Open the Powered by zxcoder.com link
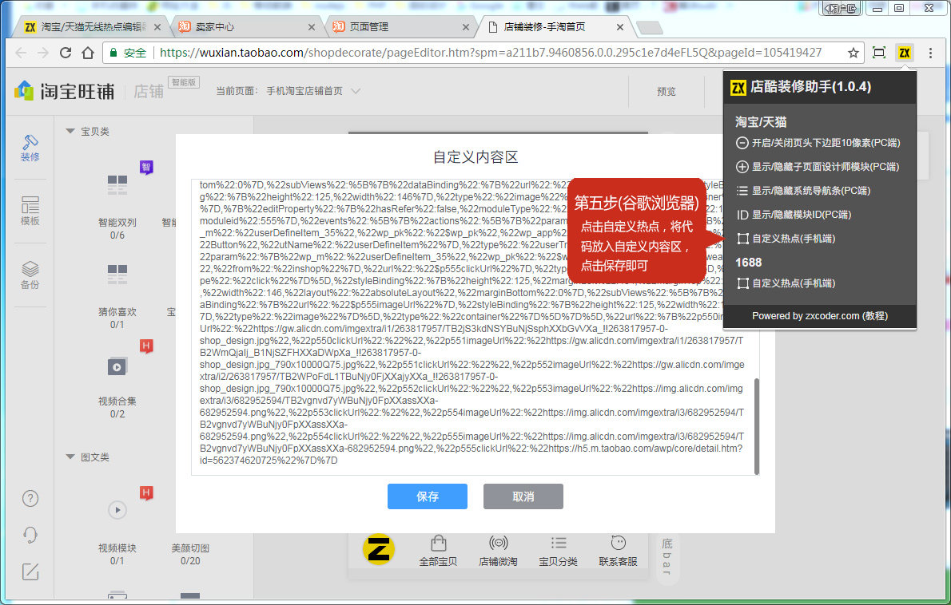Screen dimensions: 951x605 pos(819,316)
